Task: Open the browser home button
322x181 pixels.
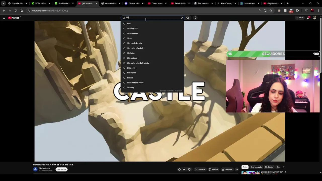Action: point(22,11)
